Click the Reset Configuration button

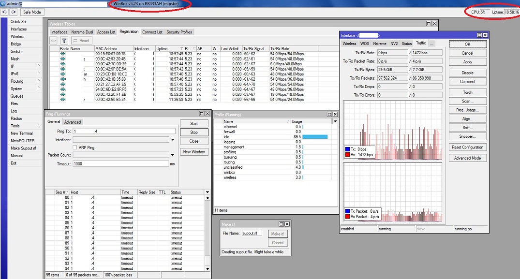coord(468,147)
